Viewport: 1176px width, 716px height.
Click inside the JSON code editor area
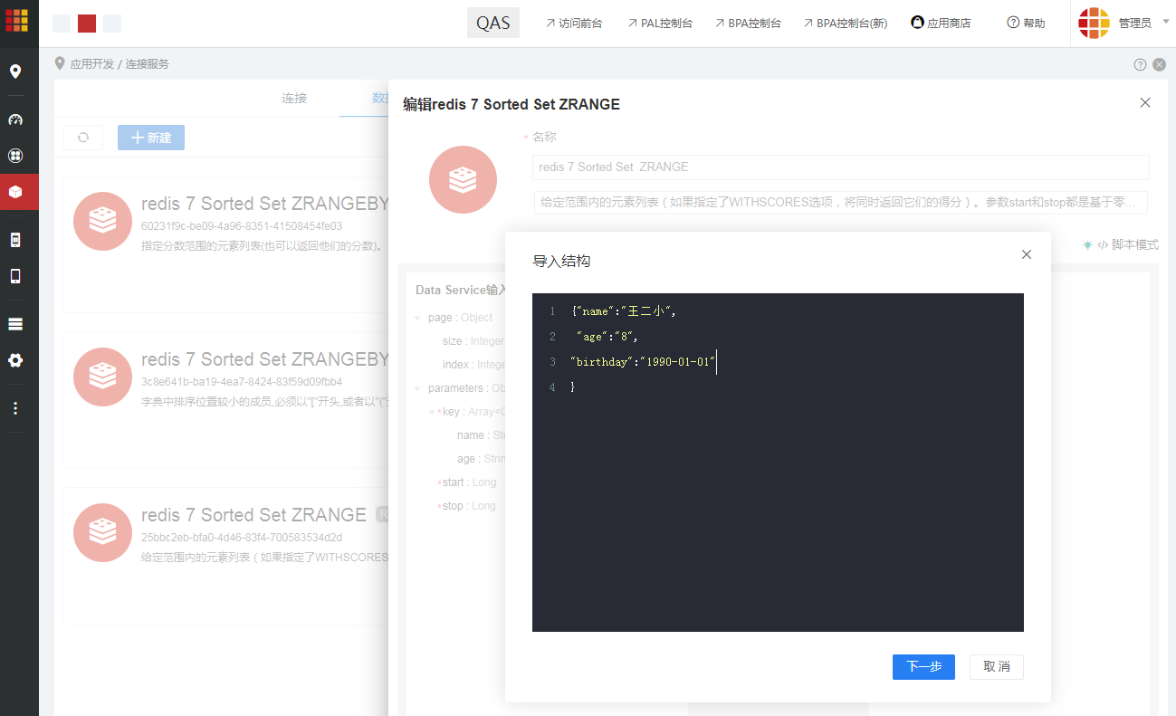coord(777,498)
